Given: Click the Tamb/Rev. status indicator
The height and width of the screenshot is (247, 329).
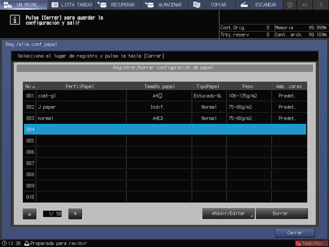Looking at the screenshot, I should 311,243.
